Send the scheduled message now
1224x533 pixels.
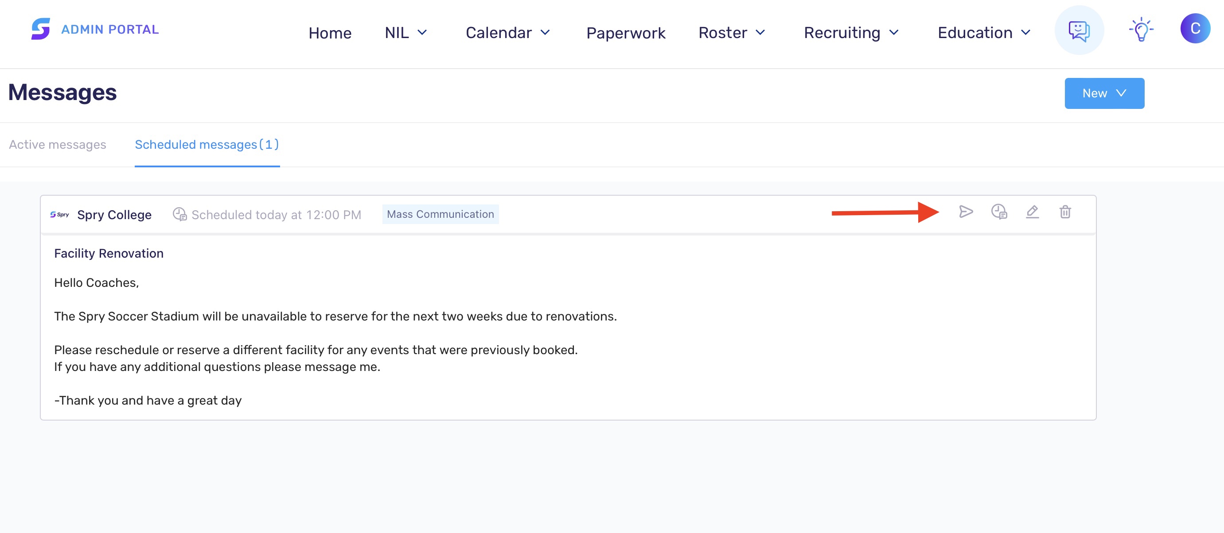966,212
